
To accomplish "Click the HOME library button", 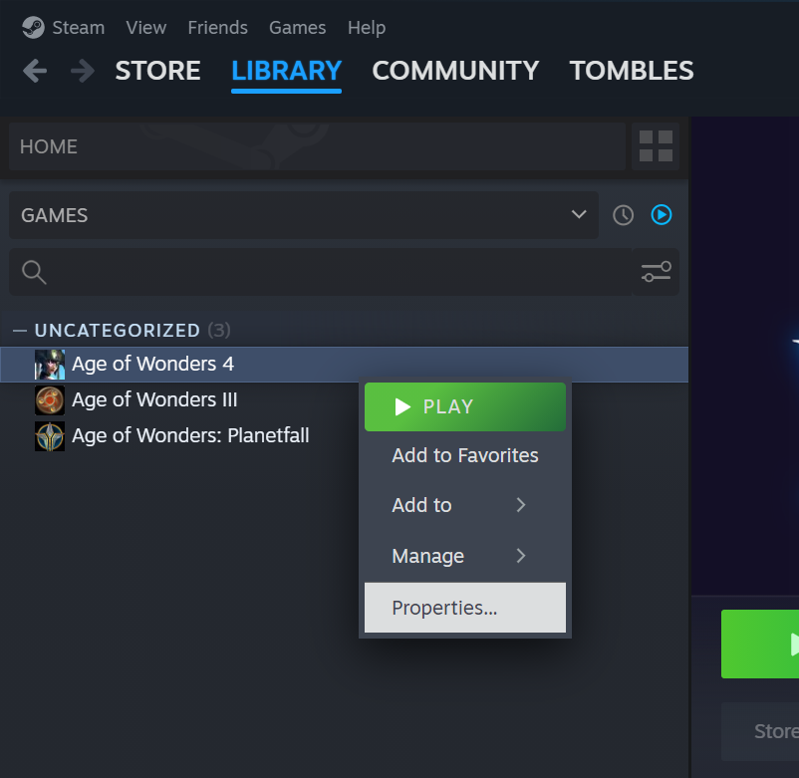I will point(317,146).
